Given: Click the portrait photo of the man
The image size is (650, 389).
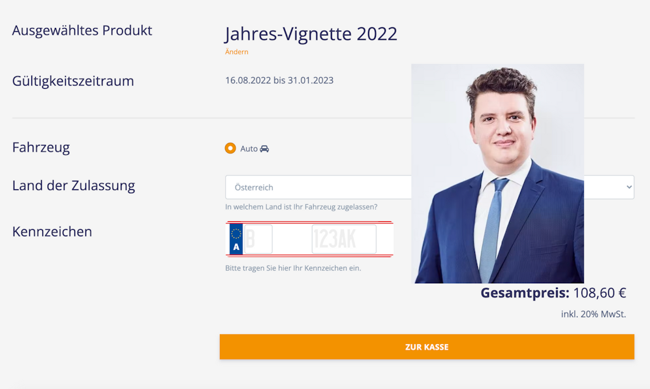Looking at the screenshot, I should pyautogui.click(x=497, y=173).
